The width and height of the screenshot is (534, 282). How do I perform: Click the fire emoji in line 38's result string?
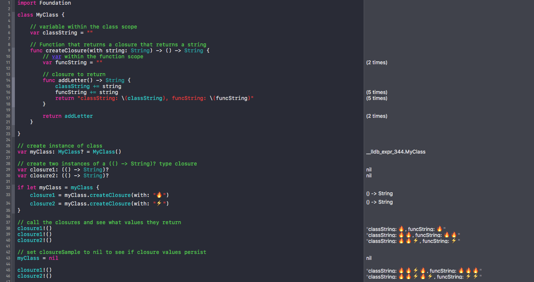(401, 228)
